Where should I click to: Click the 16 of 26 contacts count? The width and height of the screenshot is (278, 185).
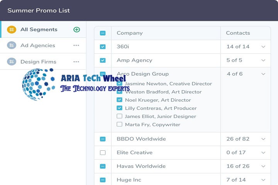coord(238,166)
